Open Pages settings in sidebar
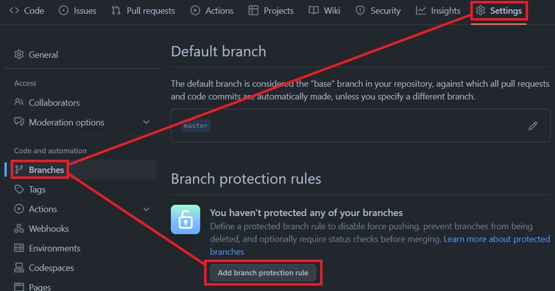Viewport: 555px width, 291px height. point(41,285)
